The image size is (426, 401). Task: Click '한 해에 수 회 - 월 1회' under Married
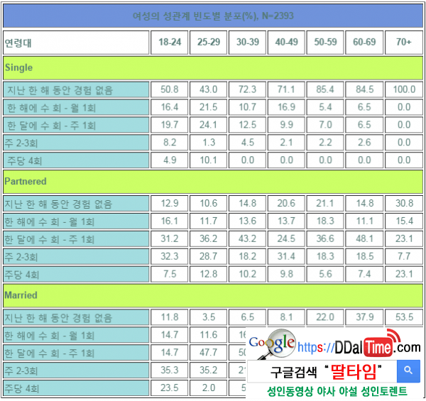click(x=76, y=335)
